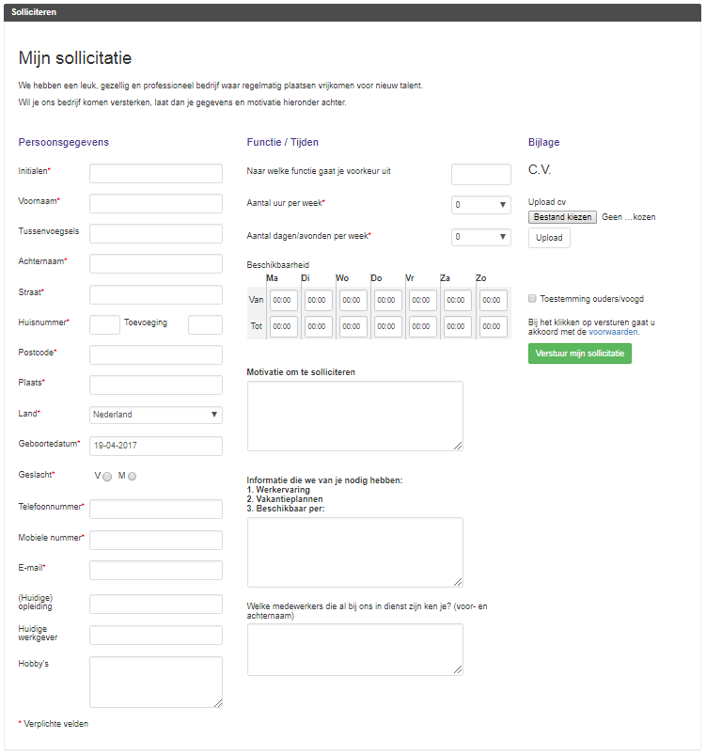The image size is (706, 754).
Task: Click the Wo Van time field
Action: [353, 300]
